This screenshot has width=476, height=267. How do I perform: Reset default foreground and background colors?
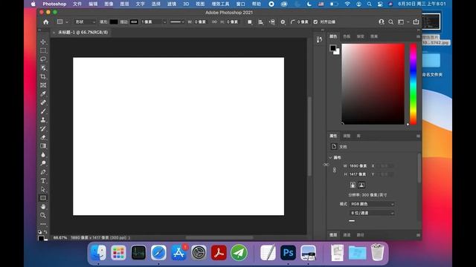pyautogui.click(x=39, y=232)
